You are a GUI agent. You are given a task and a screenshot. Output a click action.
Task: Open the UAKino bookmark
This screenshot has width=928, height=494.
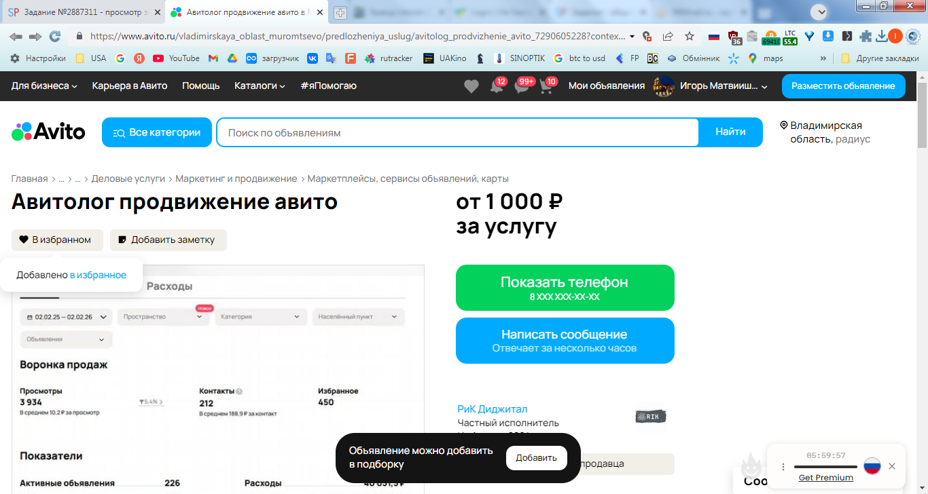pyautogui.click(x=445, y=58)
